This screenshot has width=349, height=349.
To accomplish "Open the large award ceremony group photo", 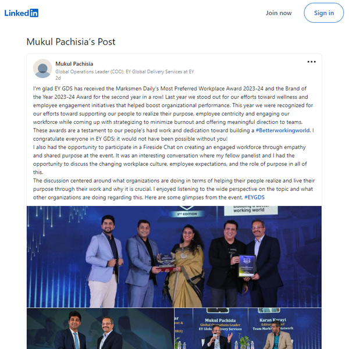I will click(174, 257).
